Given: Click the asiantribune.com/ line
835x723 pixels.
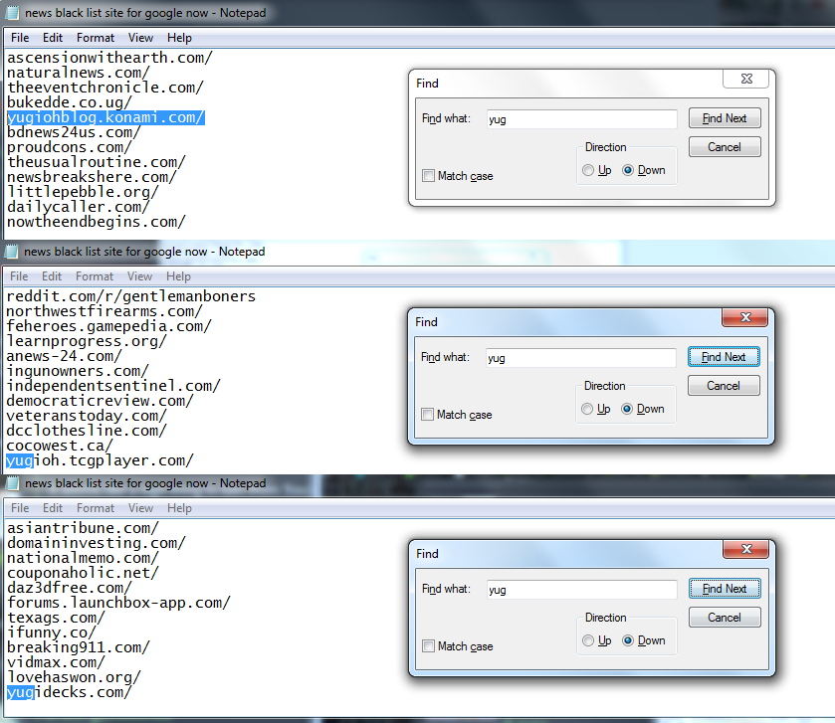Looking at the screenshot, I should (83, 528).
